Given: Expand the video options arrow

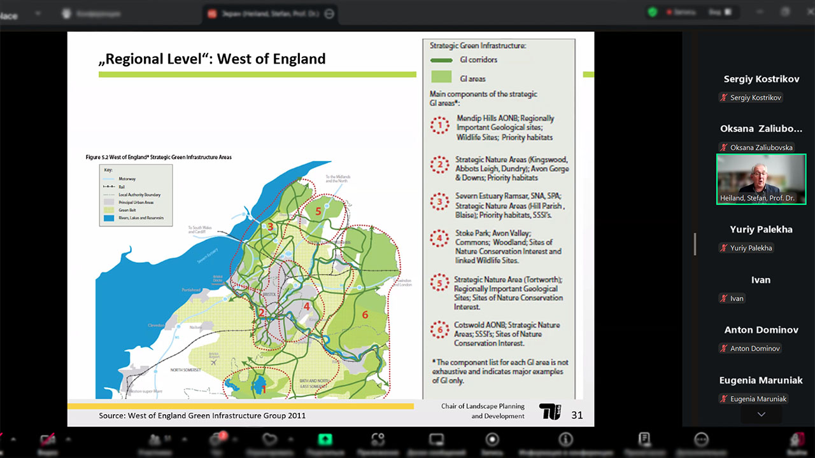Looking at the screenshot, I should click(69, 440).
